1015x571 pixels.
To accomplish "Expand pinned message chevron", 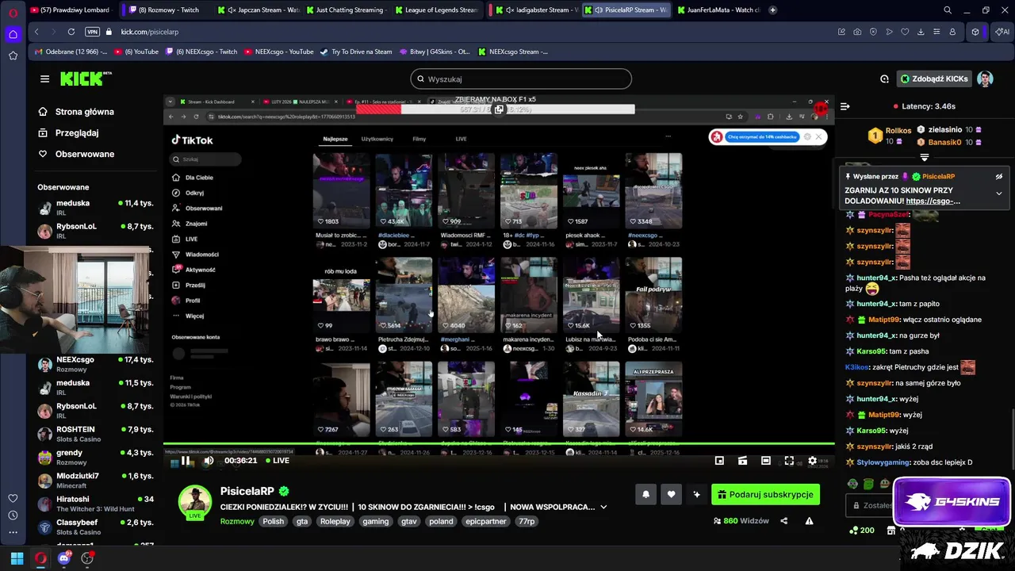I will coord(998,194).
